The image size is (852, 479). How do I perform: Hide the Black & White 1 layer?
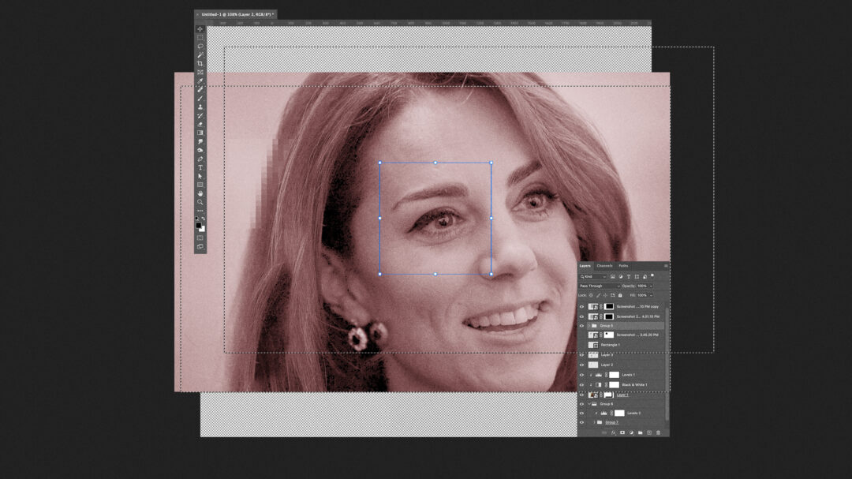[582, 385]
